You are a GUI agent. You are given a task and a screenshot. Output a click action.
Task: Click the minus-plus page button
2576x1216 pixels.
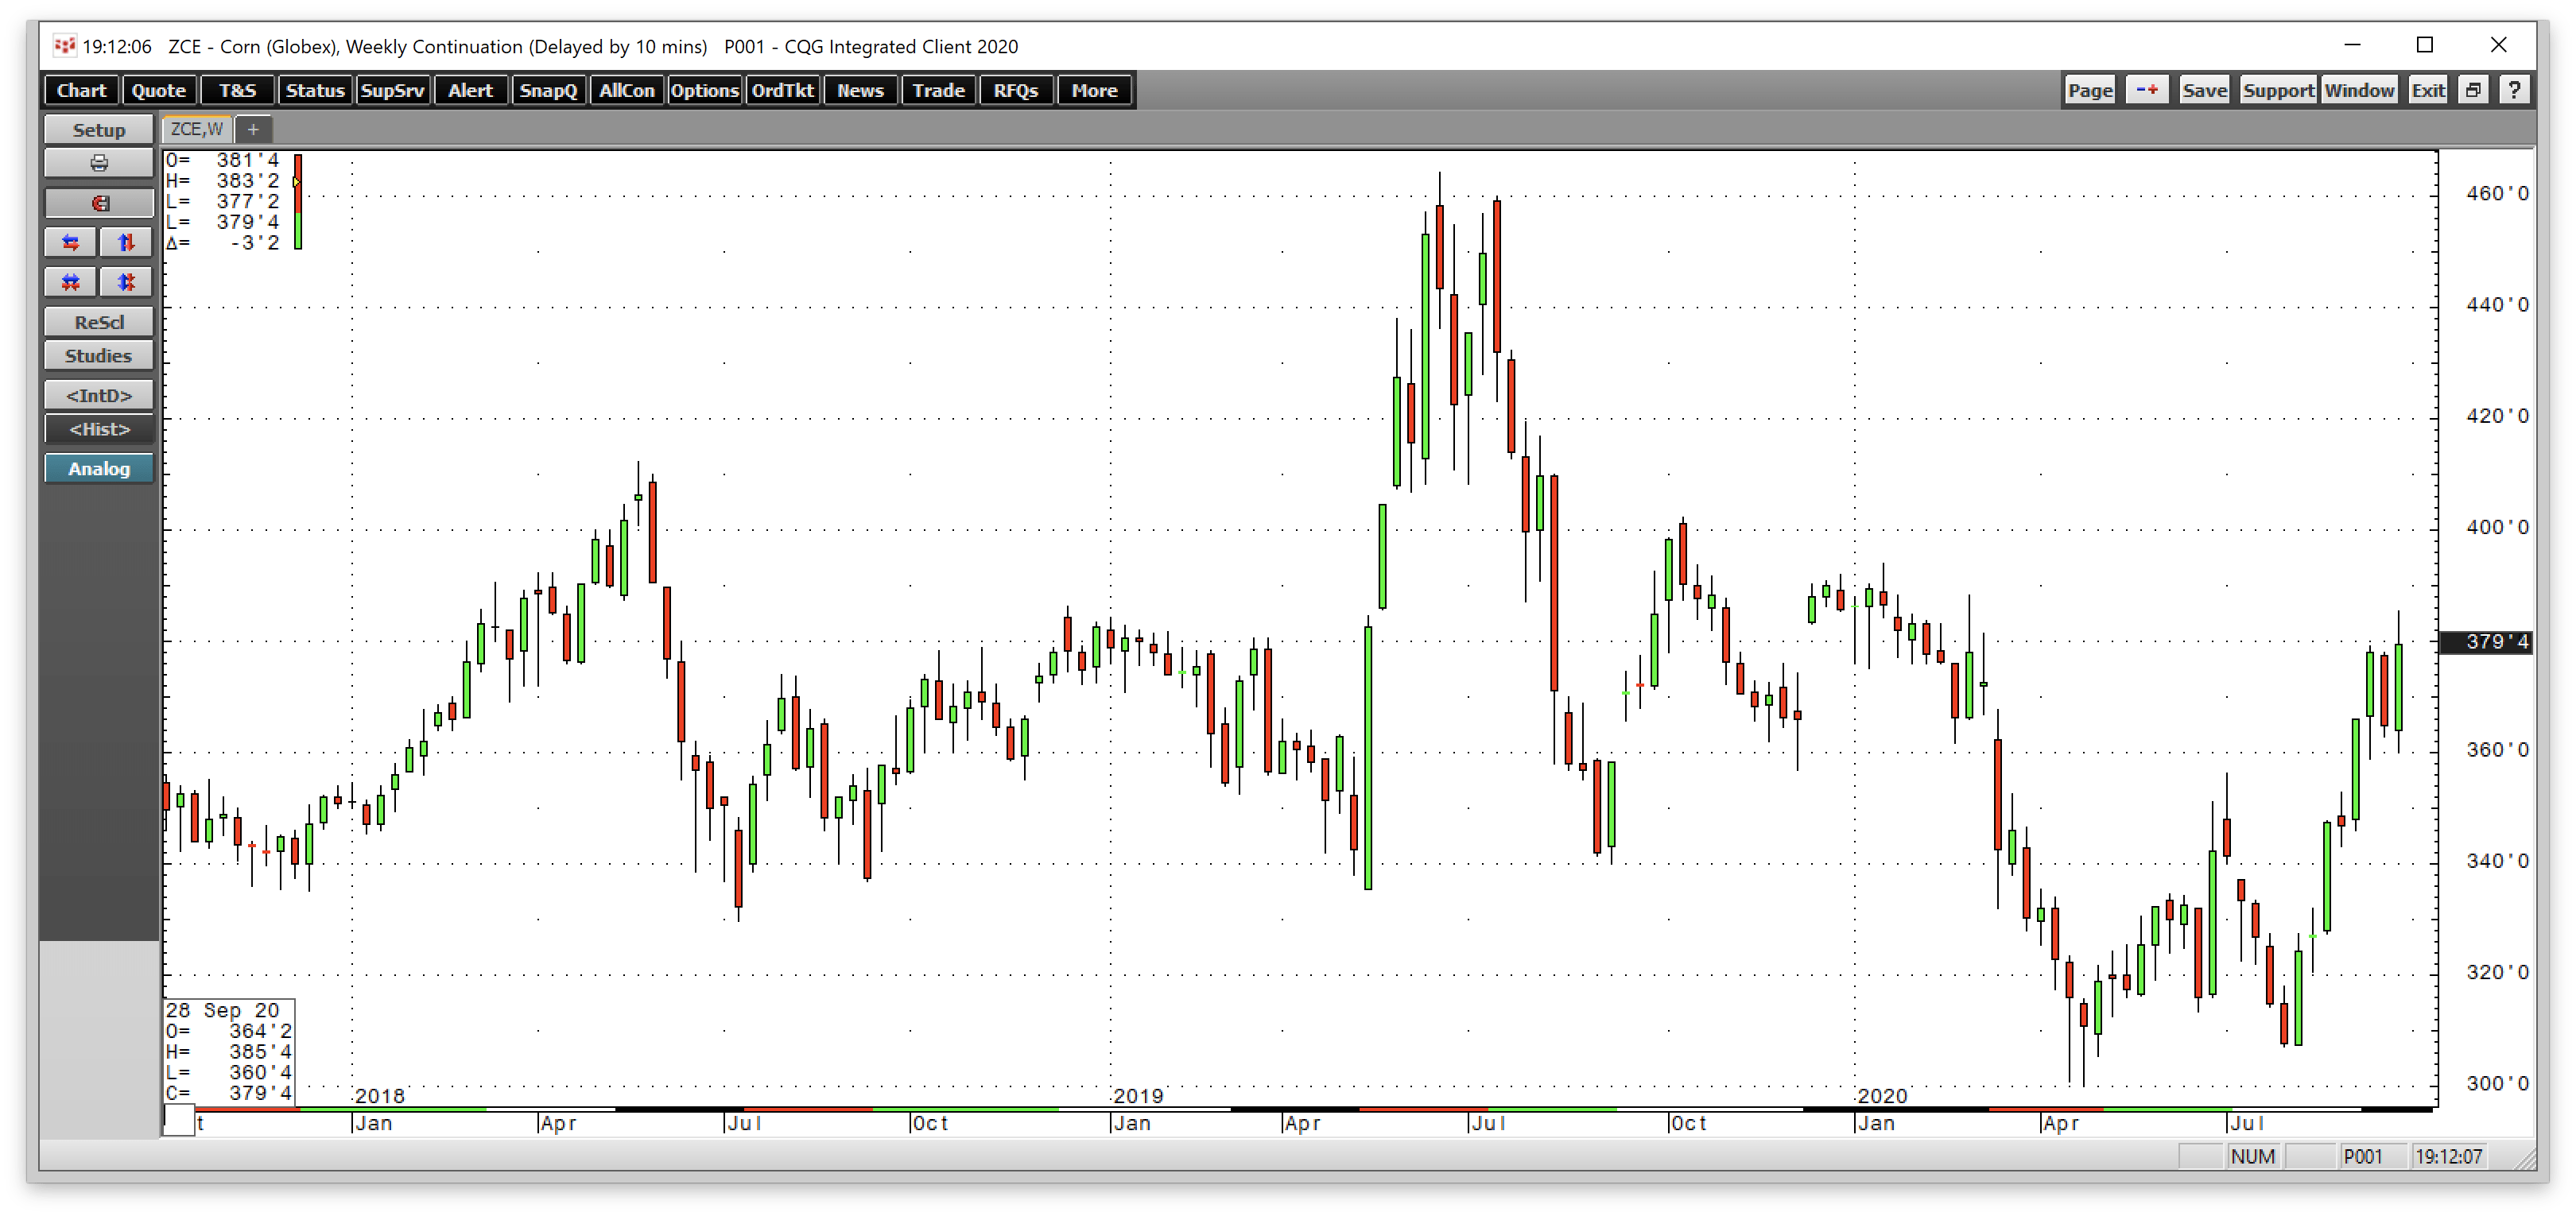coord(2147,90)
